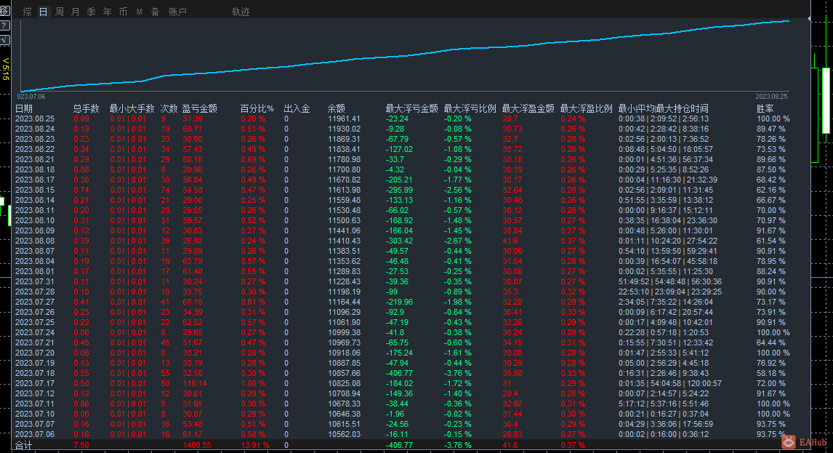Viewport: 833px width, 453px height.
Task: Click the balance value 11228.43
Action: pyautogui.click(x=345, y=282)
